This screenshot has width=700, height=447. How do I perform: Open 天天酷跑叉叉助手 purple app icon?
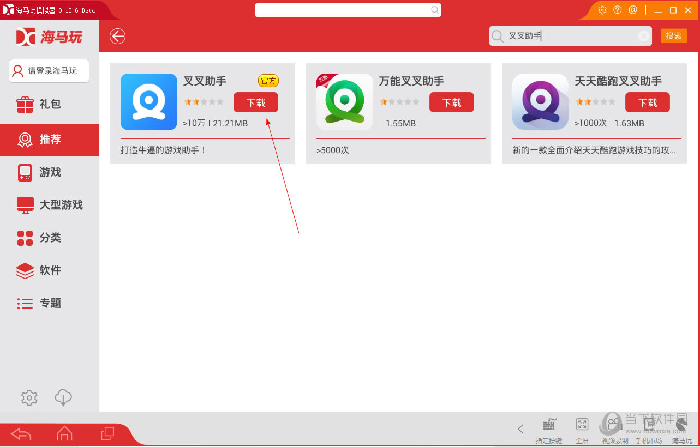point(541,102)
